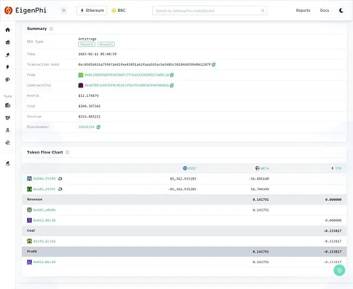Viewport: 353px width, 289px height.
Task: Copy the transaction hash
Action: pyautogui.click(x=214, y=65)
